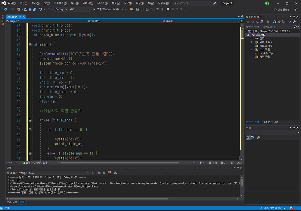Toggle Word Wrap icon in Output panel
Screen dimensions: 301x211
(116, 173)
